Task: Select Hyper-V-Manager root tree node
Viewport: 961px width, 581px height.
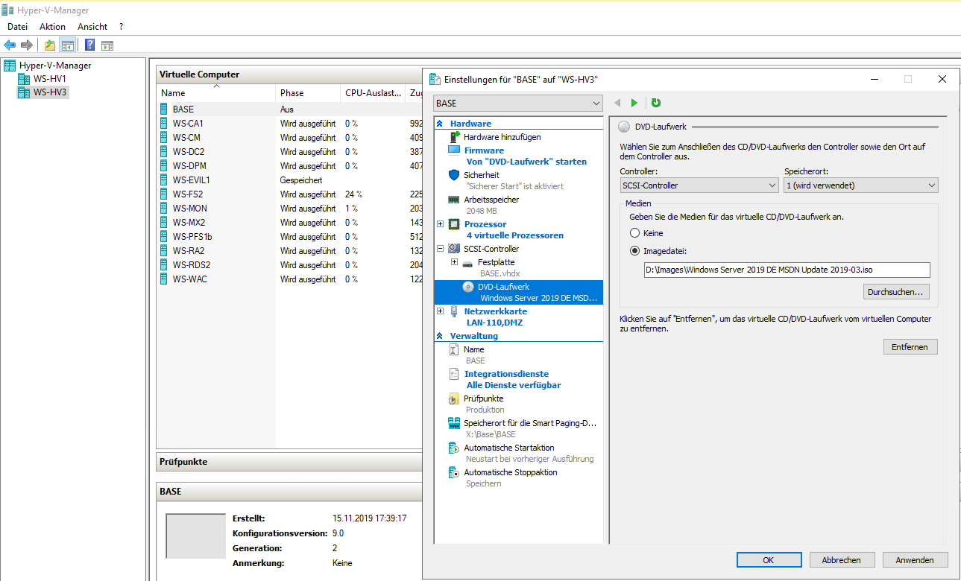Action: 48,66
